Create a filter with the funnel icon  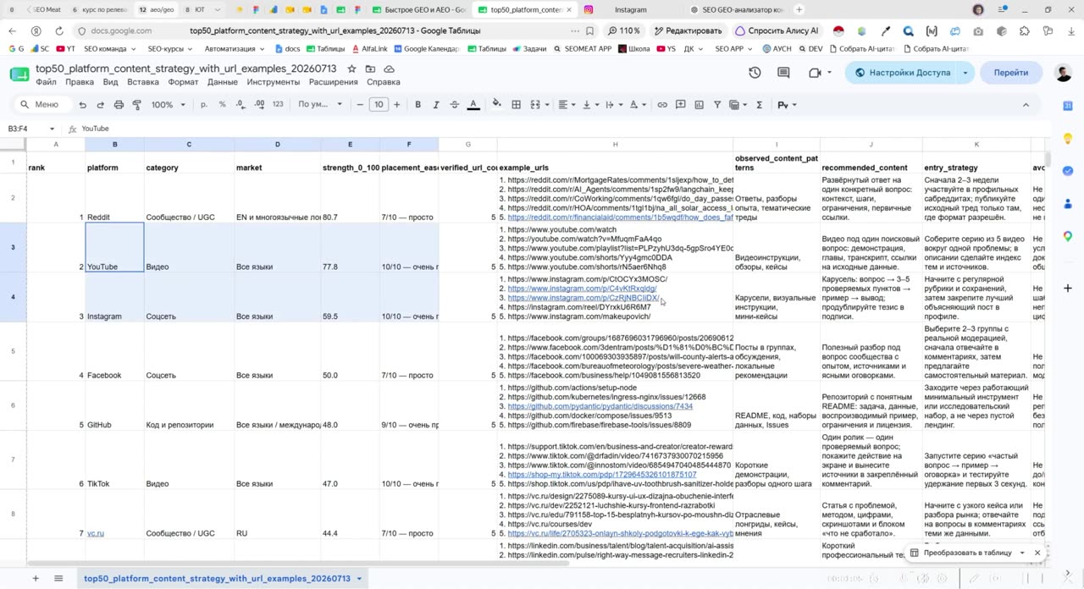pos(717,105)
